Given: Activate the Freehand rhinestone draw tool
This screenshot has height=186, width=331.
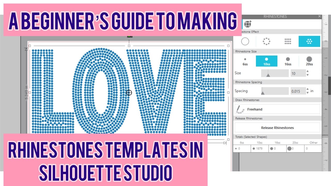Looking at the screenshot, I should pyautogui.click(x=277, y=109).
